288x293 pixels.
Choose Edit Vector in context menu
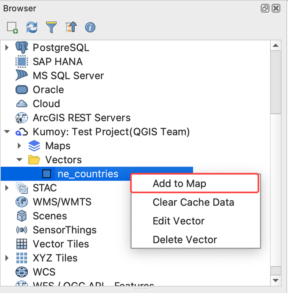[179, 221]
